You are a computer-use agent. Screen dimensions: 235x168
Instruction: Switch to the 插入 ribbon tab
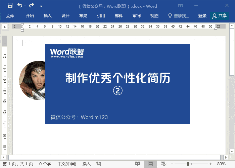(x=48, y=15)
